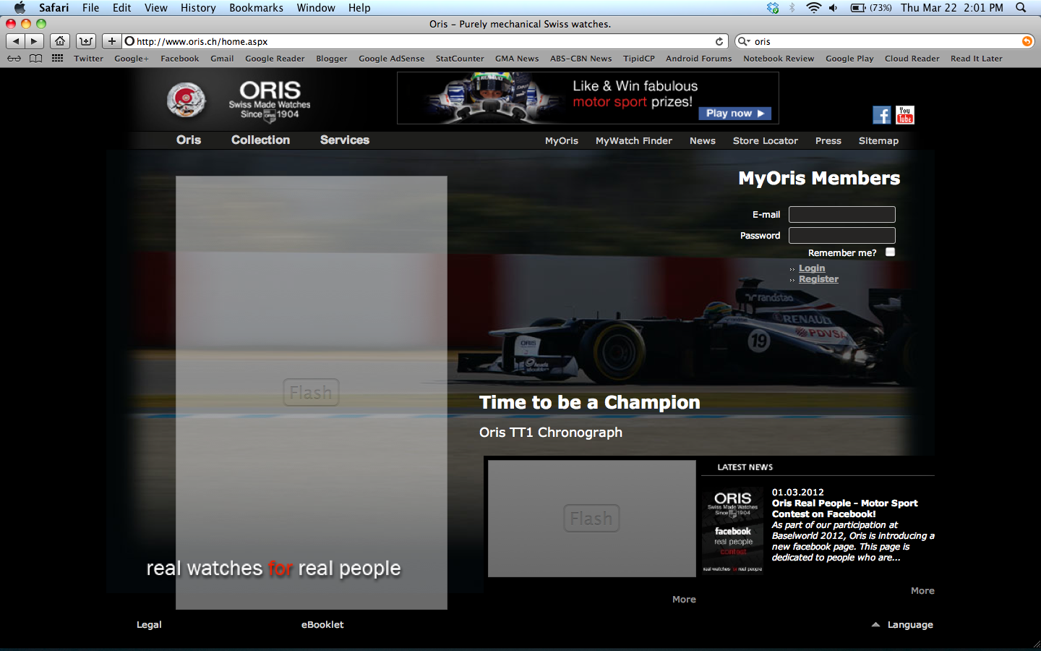Show all bookmarks book icon
Viewport: 1041px width, 651px height.
coord(35,59)
